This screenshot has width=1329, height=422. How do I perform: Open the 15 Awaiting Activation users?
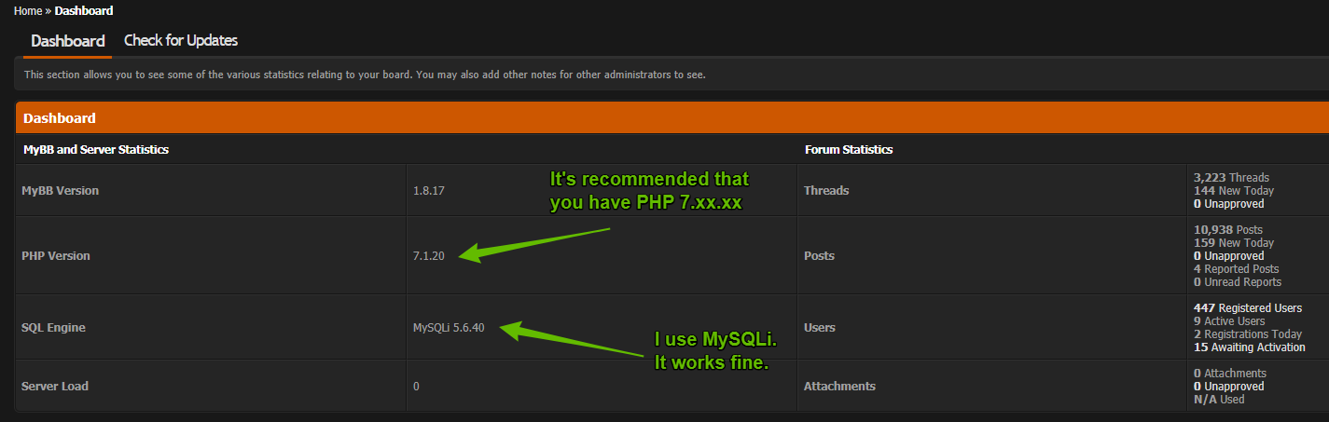(x=1250, y=347)
